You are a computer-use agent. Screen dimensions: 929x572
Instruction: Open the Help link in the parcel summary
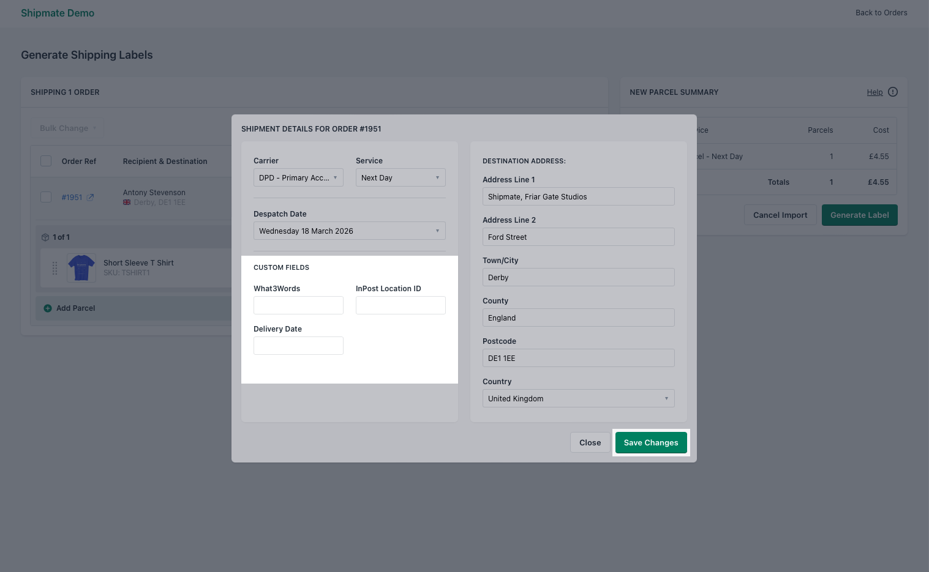tap(874, 92)
